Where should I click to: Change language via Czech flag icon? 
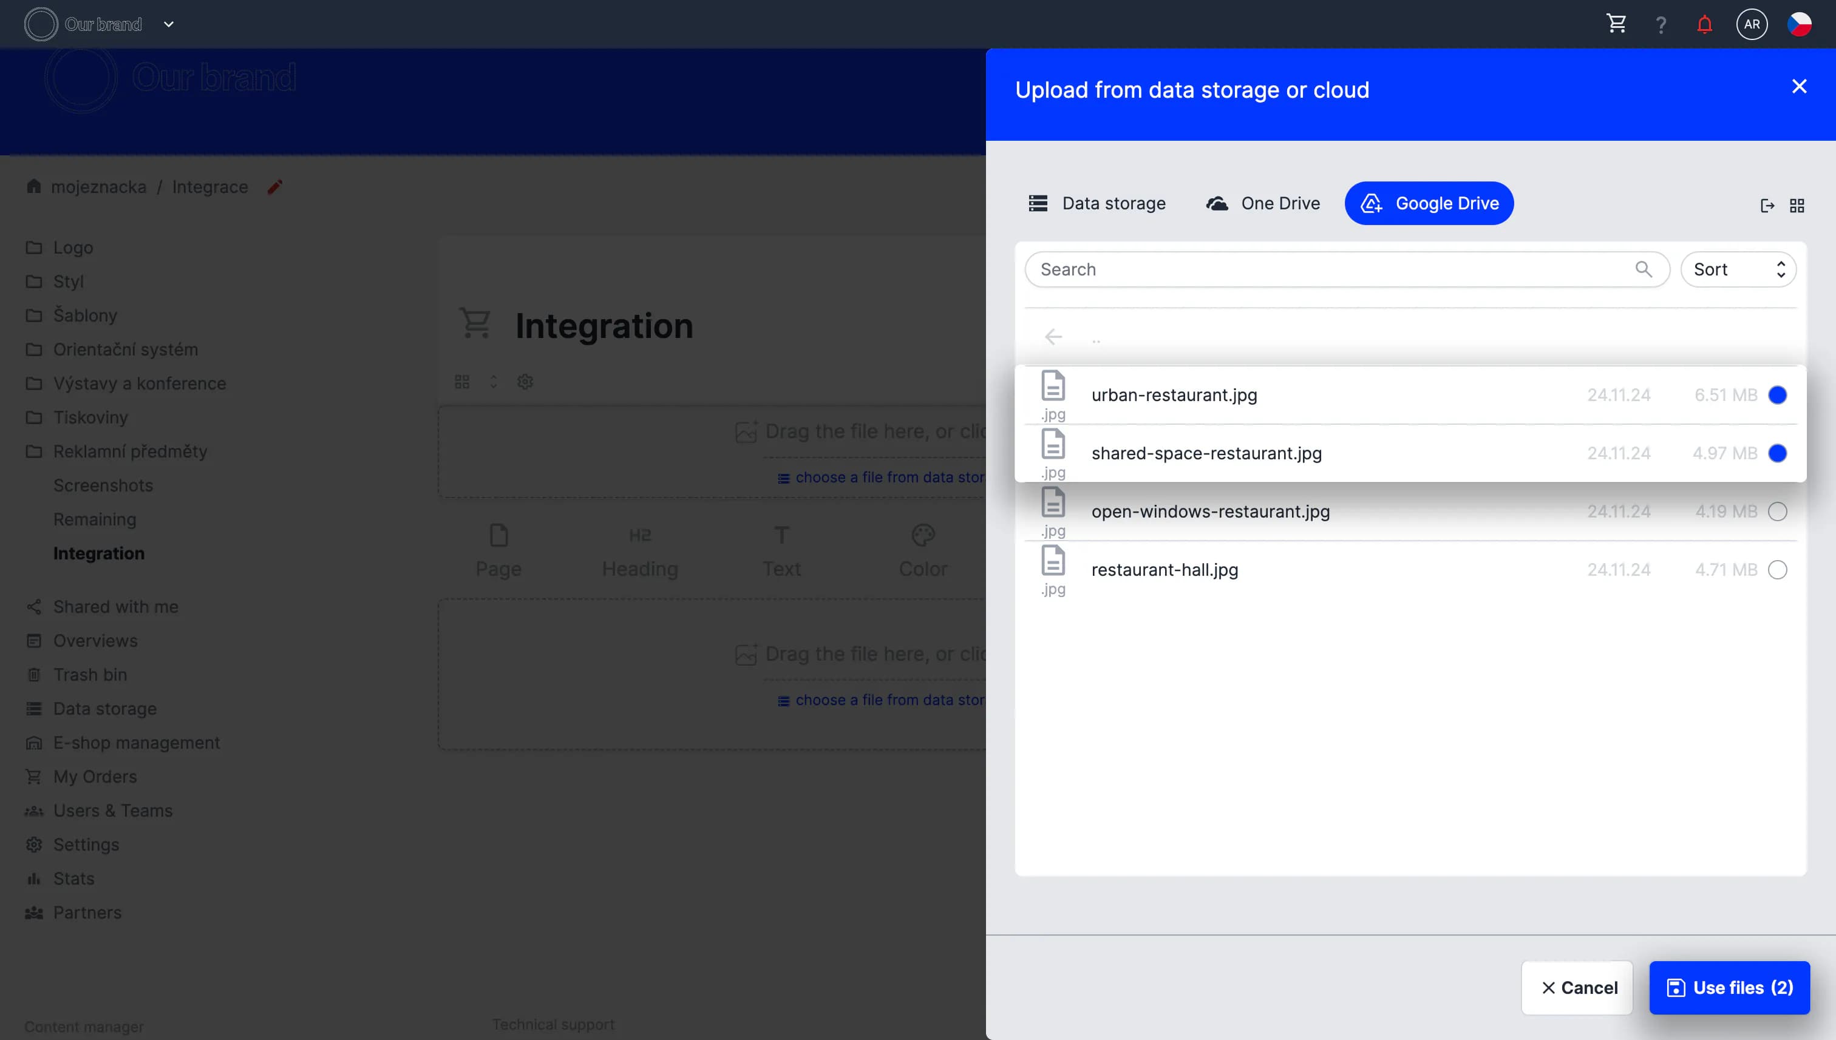pyautogui.click(x=1799, y=24)
